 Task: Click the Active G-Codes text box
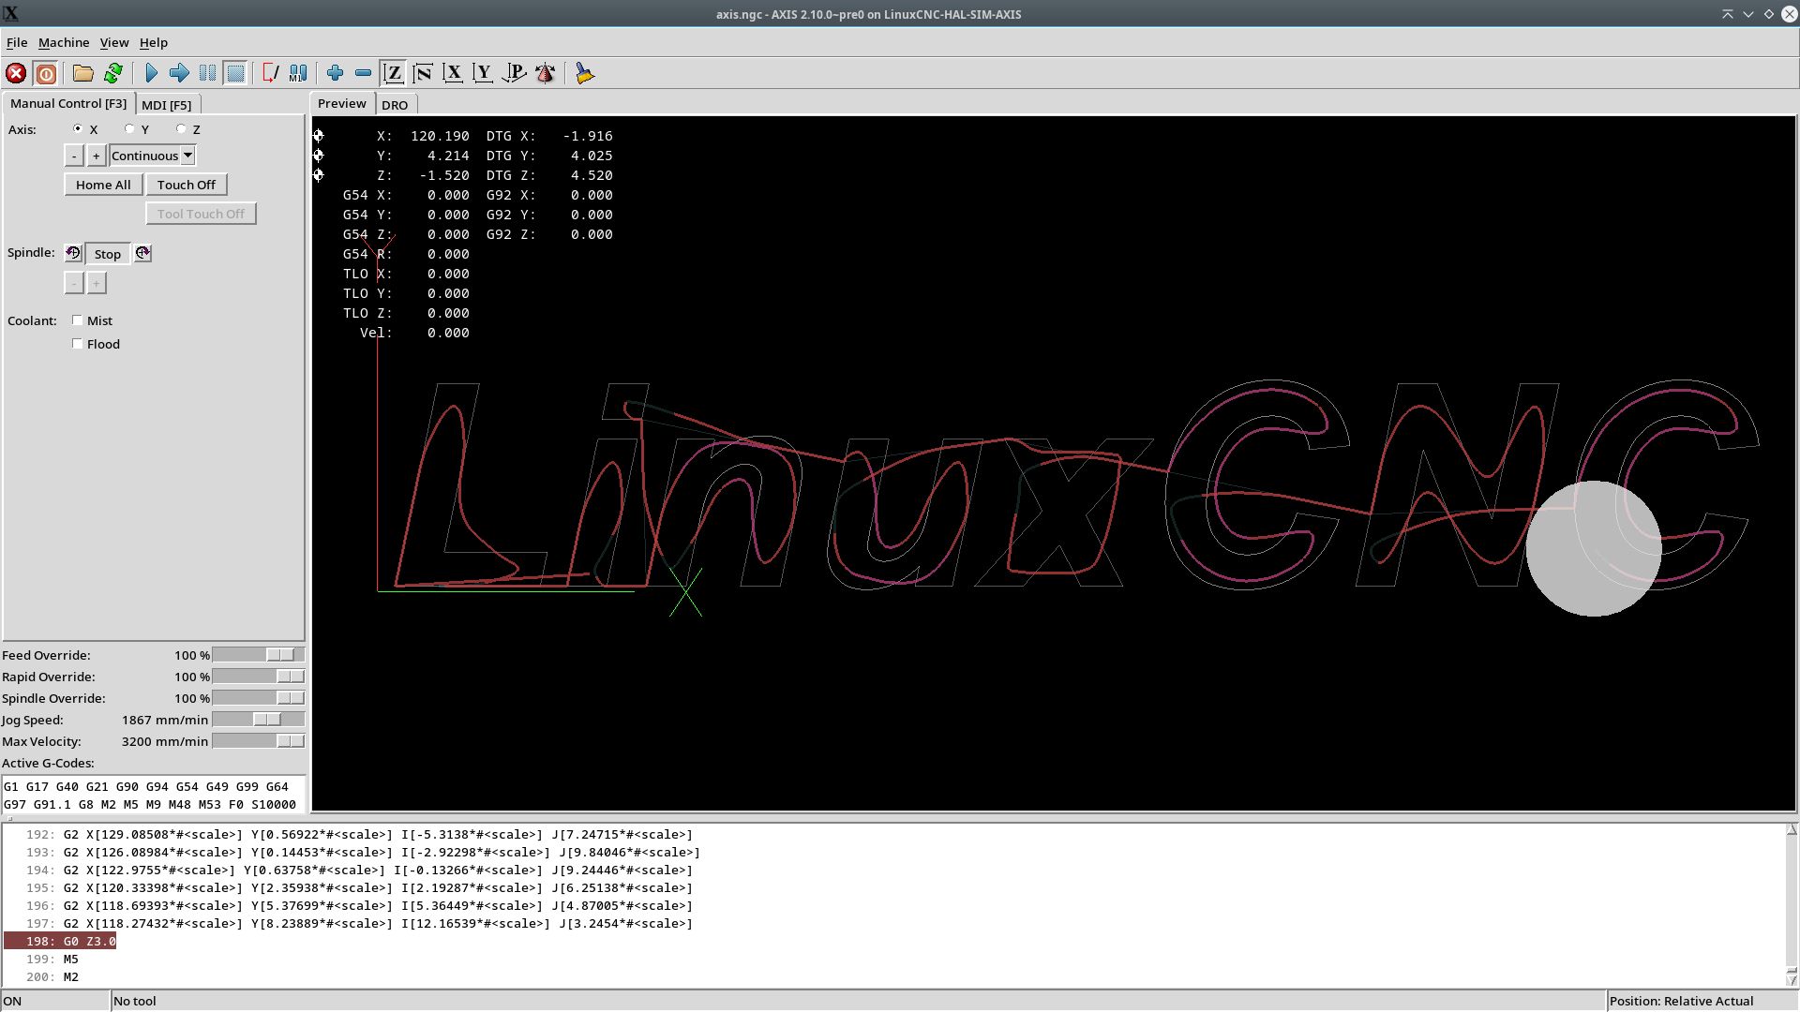153,795
